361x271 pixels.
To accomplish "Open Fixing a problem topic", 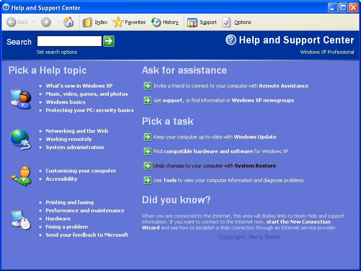I will 66,227.
